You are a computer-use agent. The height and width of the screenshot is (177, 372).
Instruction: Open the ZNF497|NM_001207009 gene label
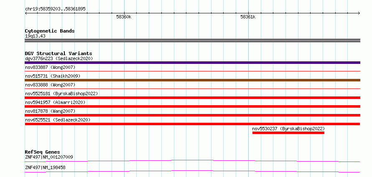pyautogui.click(x=49, y=157)
